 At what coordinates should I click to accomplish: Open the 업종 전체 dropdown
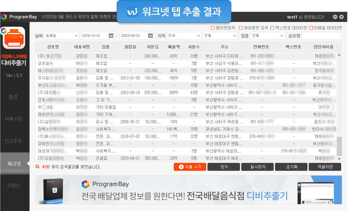pyautogui.click(x=268, y=35)
